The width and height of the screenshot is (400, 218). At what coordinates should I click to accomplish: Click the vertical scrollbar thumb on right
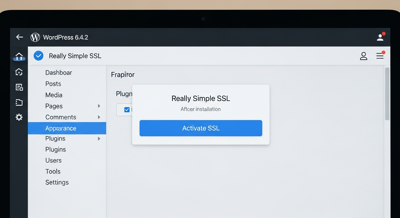point(387,94)
